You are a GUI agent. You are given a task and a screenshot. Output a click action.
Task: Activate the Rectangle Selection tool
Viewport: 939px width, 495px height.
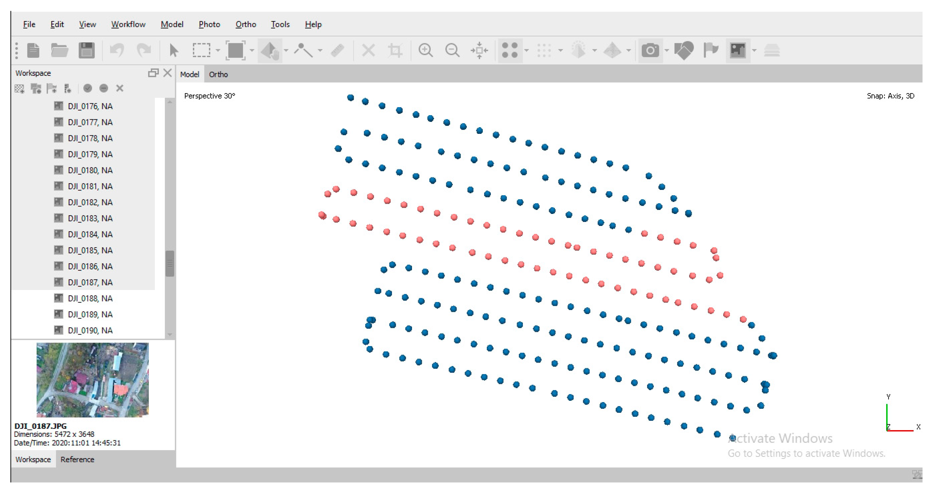click(x=201, y=50)
